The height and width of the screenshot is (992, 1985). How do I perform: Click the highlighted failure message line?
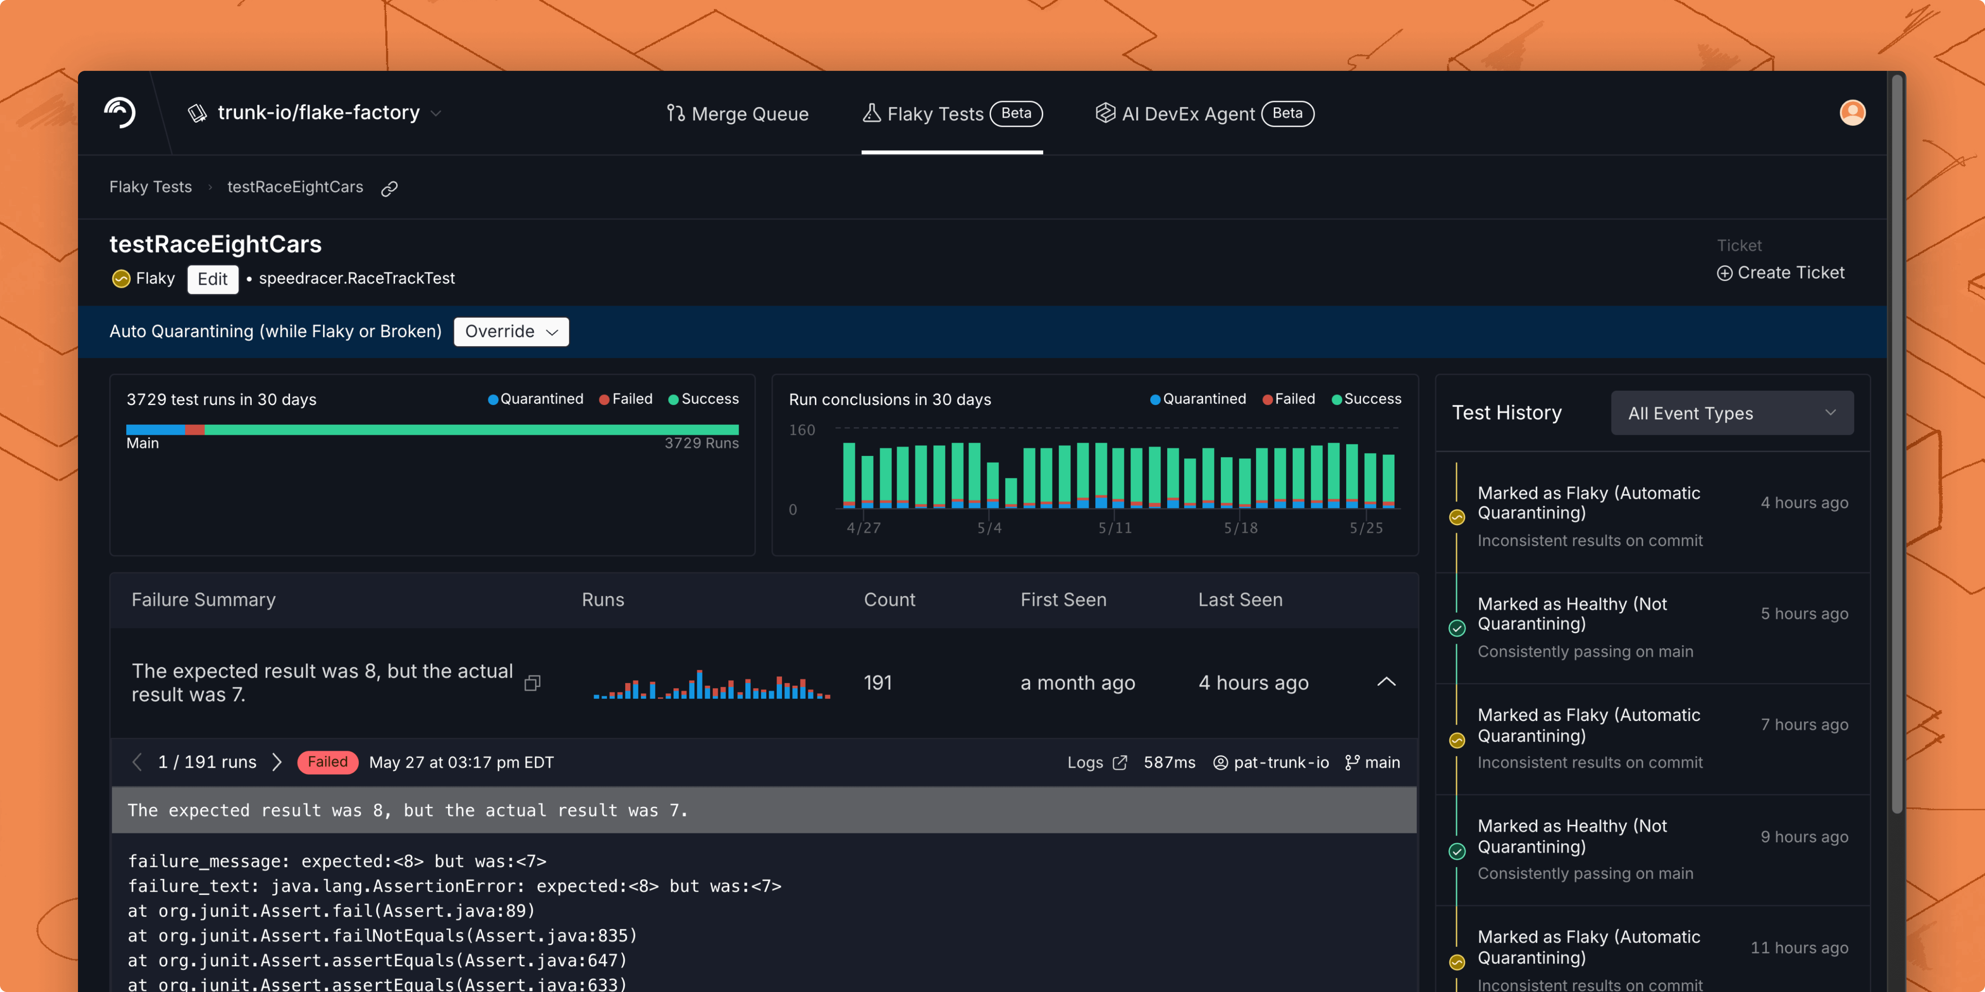pos(765,810)
